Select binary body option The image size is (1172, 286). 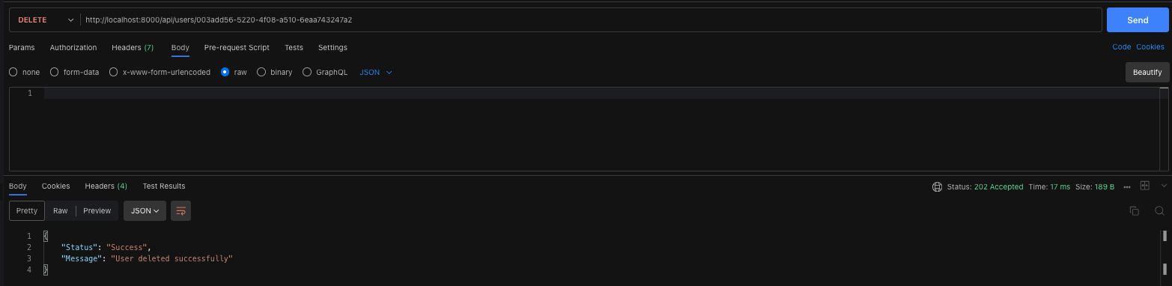coord(274,73)
